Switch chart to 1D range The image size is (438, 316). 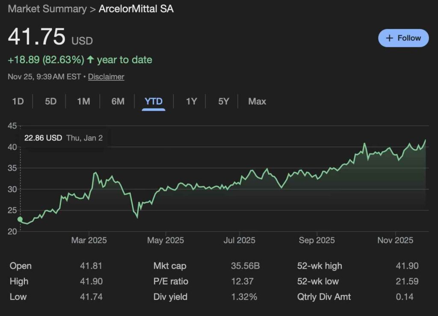coord(18,101)
